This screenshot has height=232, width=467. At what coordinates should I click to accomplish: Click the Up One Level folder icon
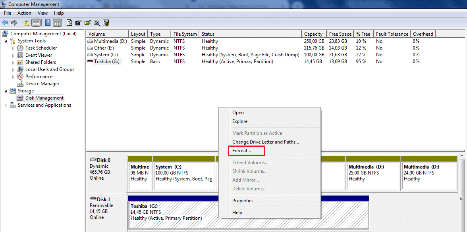point(27,23)
